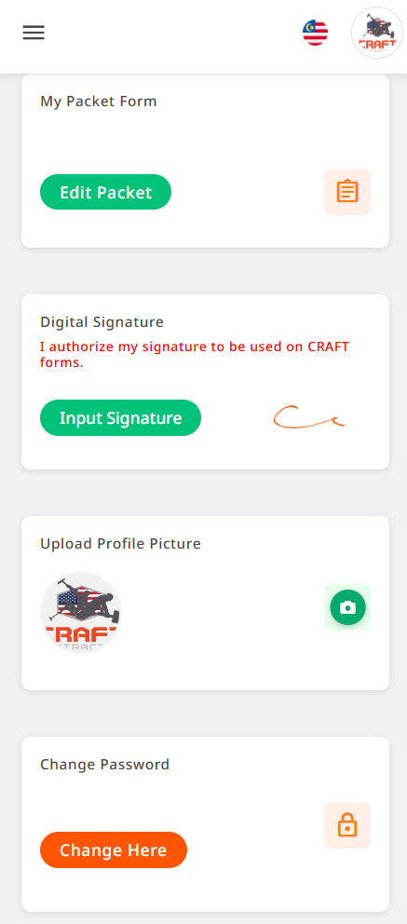Click the orange Change Here button
This screenshot has width=407, height=924.
113,849
